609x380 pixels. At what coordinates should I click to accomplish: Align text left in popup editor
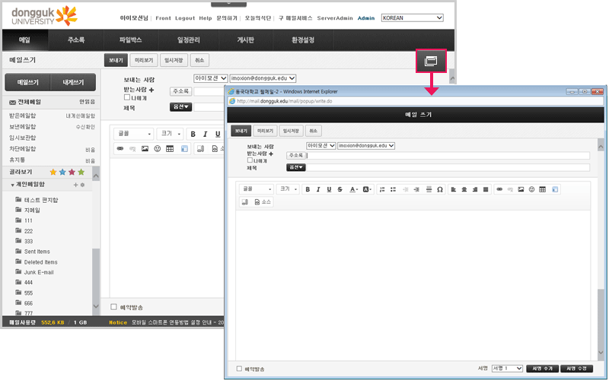pyautogui.click(x=453, y=189)
